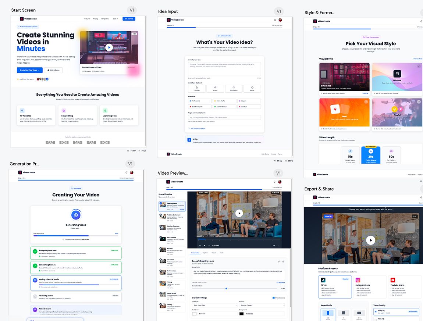This screenshot has width=423, height=321.
Task: Delete Scene 1 using the trash icon
Action: click(x=283, y=261)
